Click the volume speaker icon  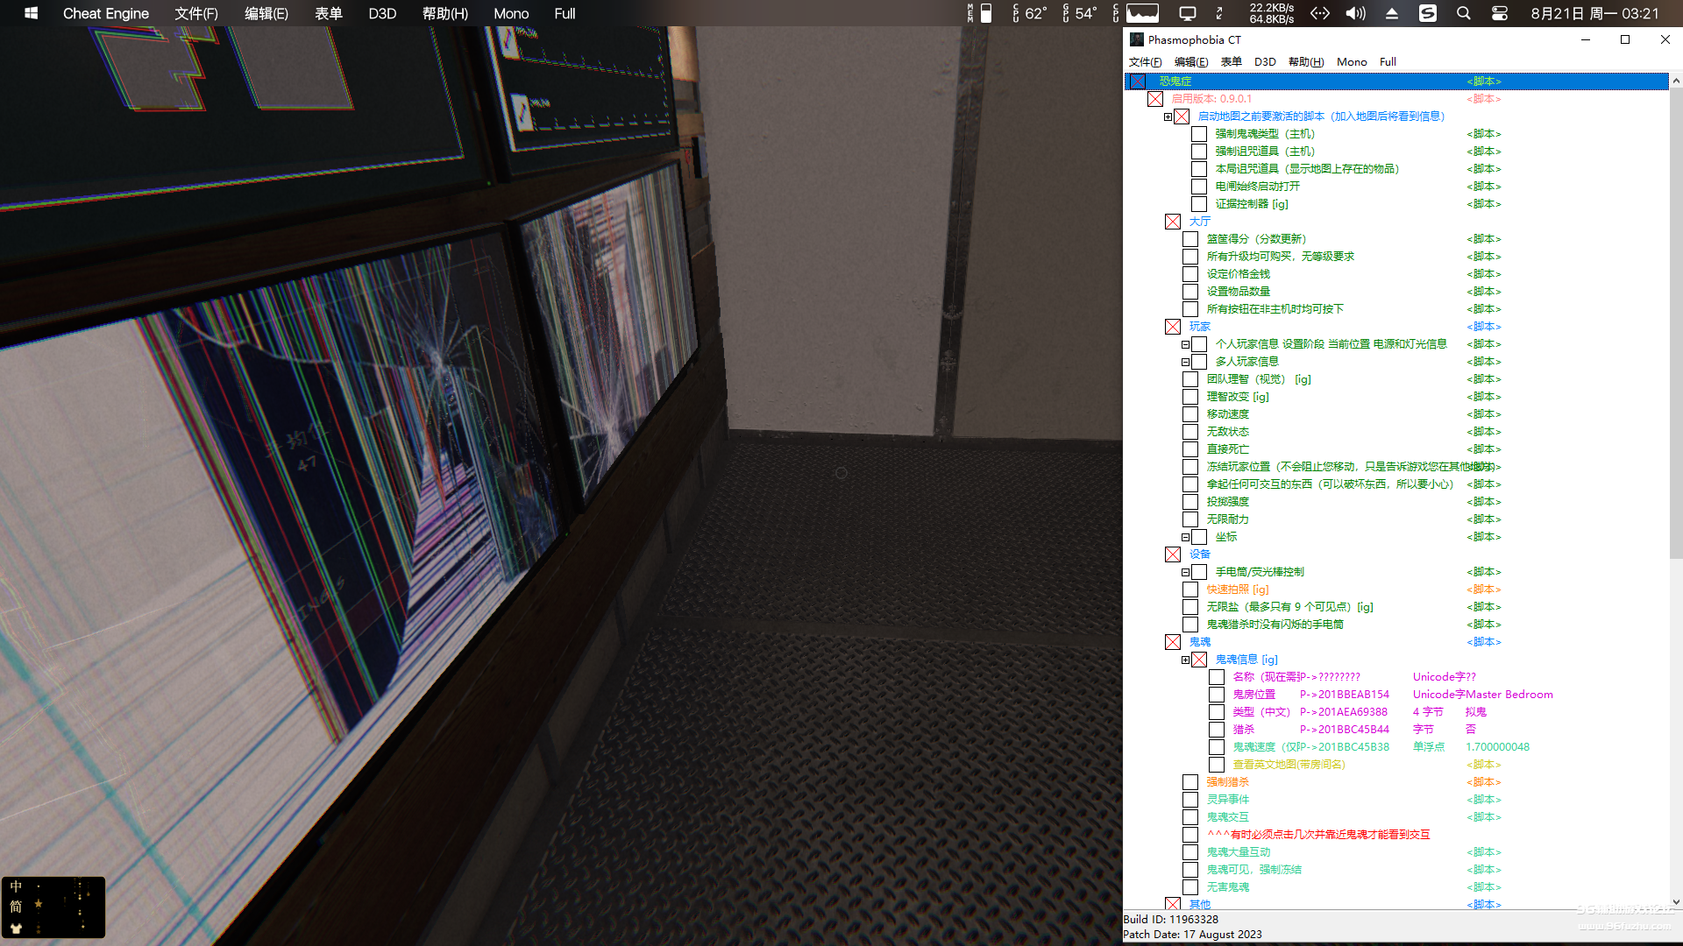[1355, 13]
